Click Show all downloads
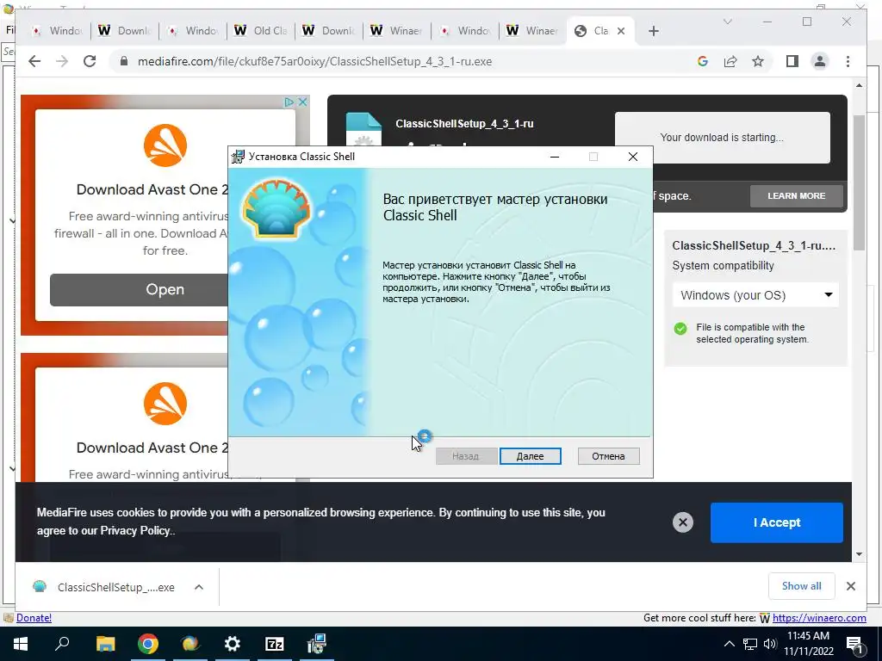The image size is (882, 661). point(801,586)
